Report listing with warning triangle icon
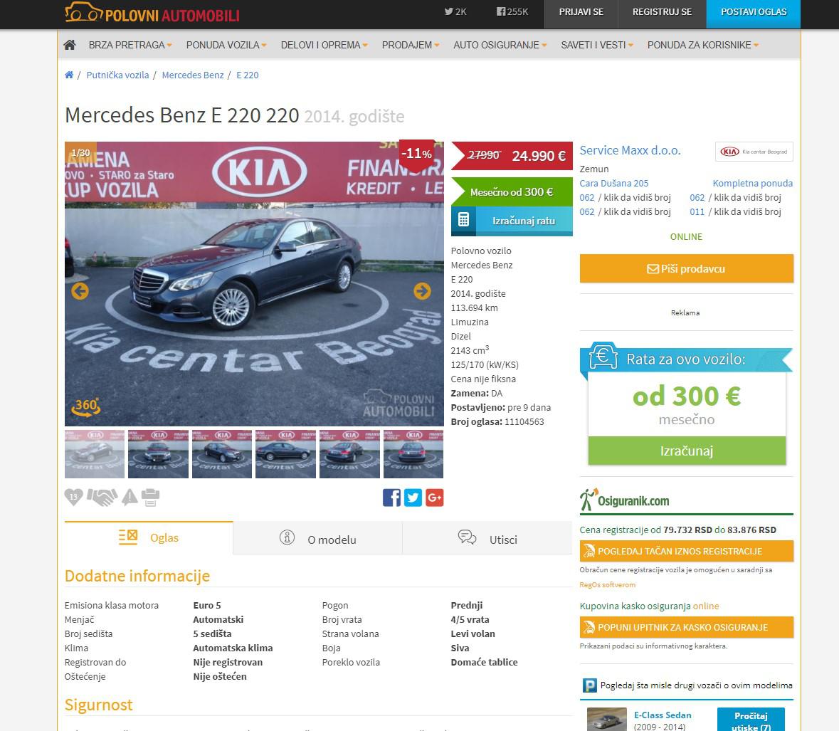Screen dimensions: 839x731 pyautogui.click(x=130, y=498)
